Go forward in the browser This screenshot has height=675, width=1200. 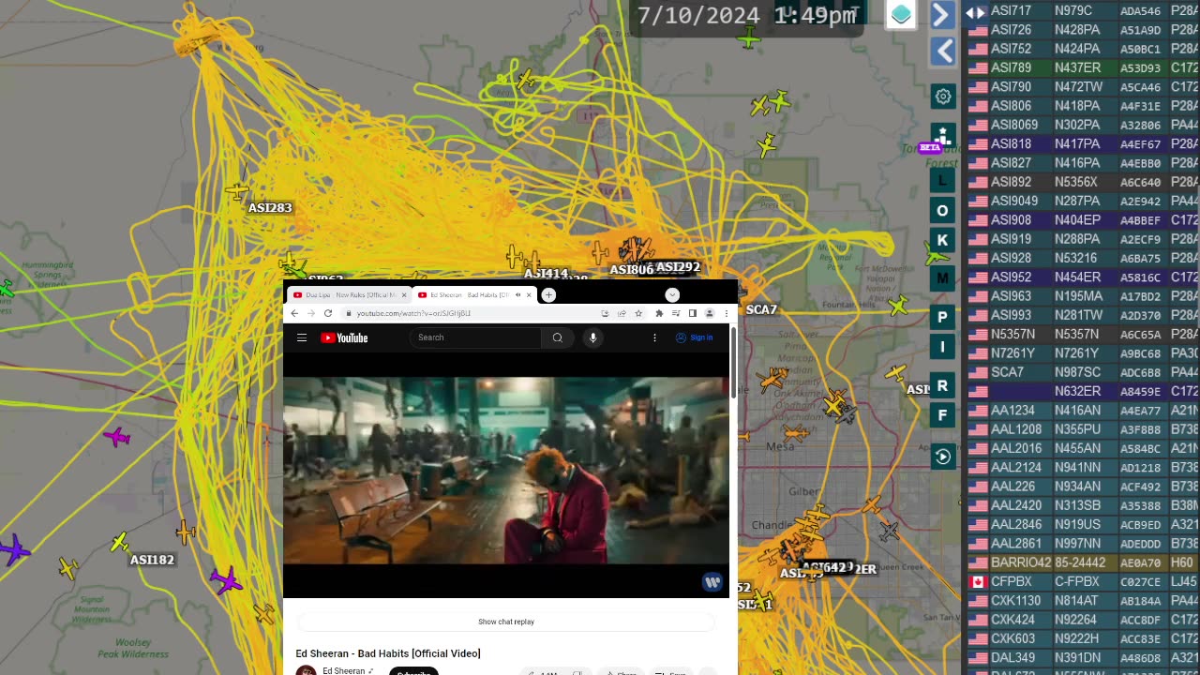[x=311, y=313]
